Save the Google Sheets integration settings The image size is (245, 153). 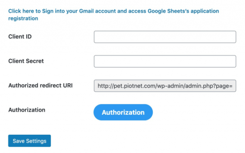click(x=30, y=141)
